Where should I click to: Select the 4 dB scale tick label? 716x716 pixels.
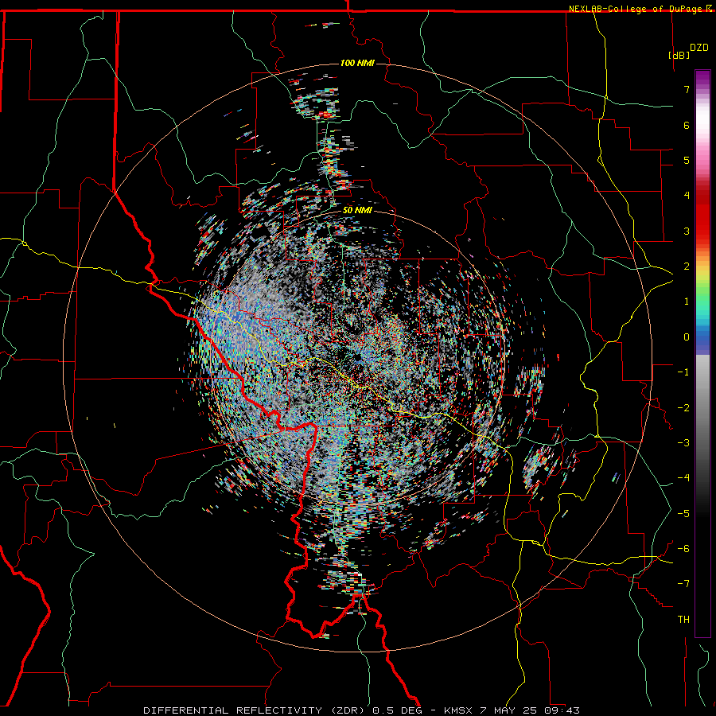coord(687,196)
